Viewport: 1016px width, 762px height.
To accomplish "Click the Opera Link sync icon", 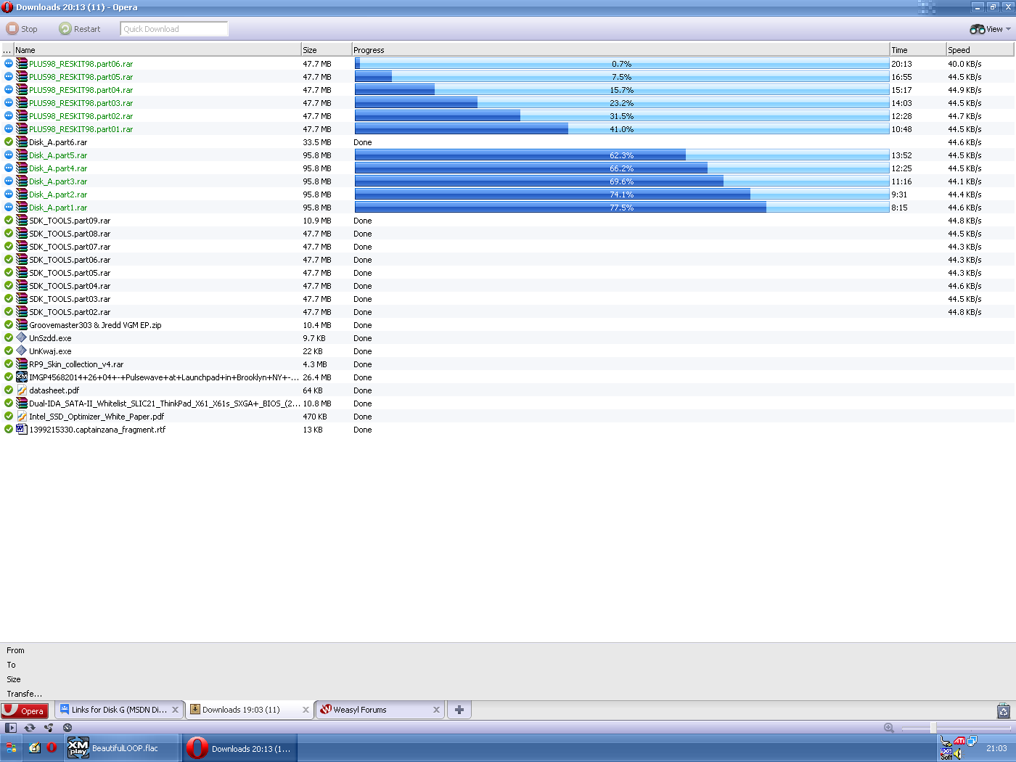I will click(30, 727).
